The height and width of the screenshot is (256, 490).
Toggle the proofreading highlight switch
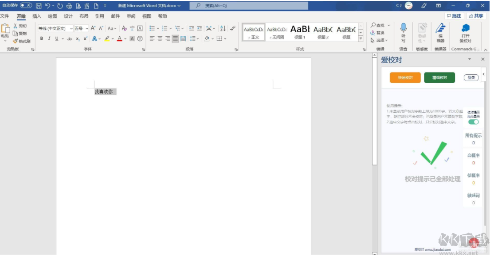(x=474, y=122)
